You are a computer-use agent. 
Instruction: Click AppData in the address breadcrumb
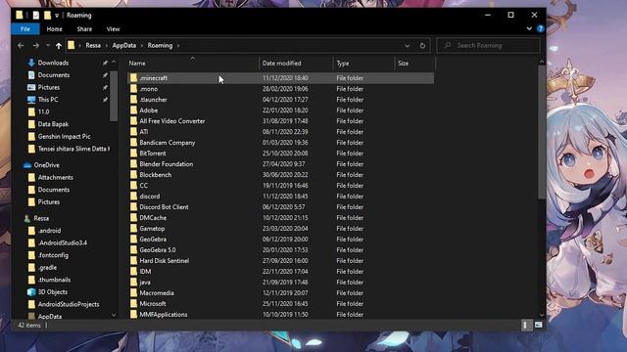click(124, 46)
